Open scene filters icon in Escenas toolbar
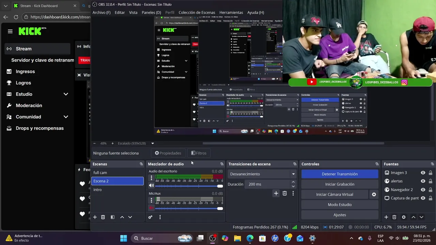436x245 pixels. pos(112,217)
